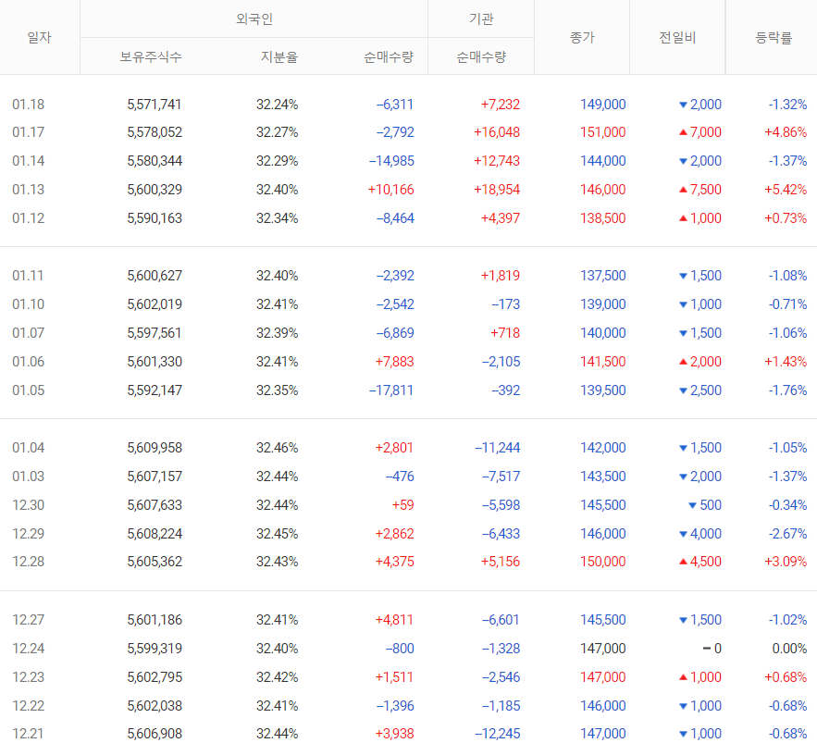Click institution net volume –12,245
Image resolution: width=817 pixels, height=743 pixels.
497,734
